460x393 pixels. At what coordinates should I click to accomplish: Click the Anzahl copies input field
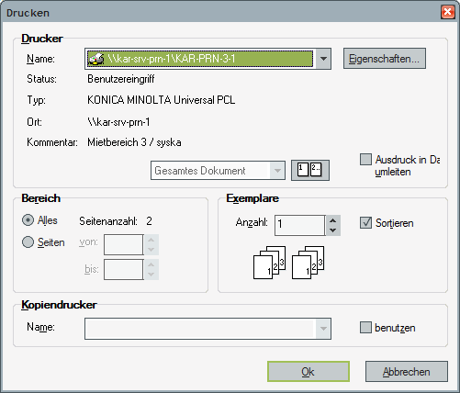click(x=299, y=225)
